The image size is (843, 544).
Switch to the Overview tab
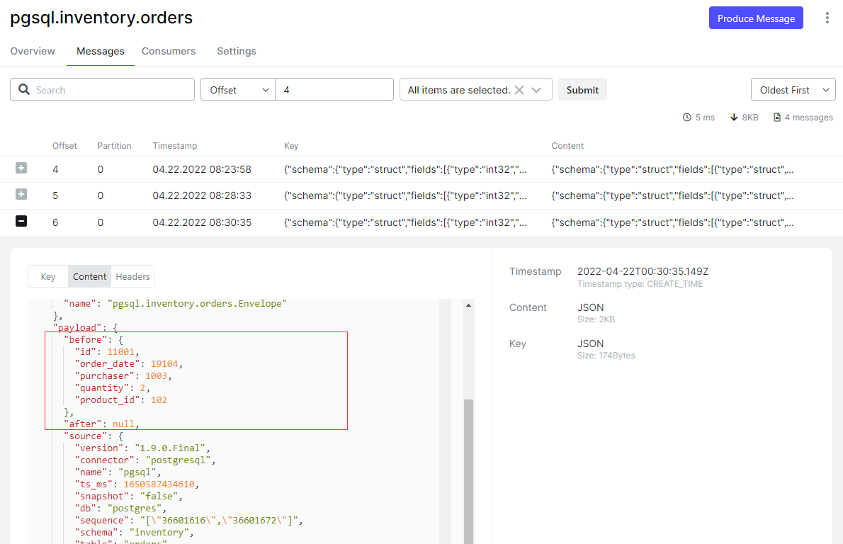(33, 51)
